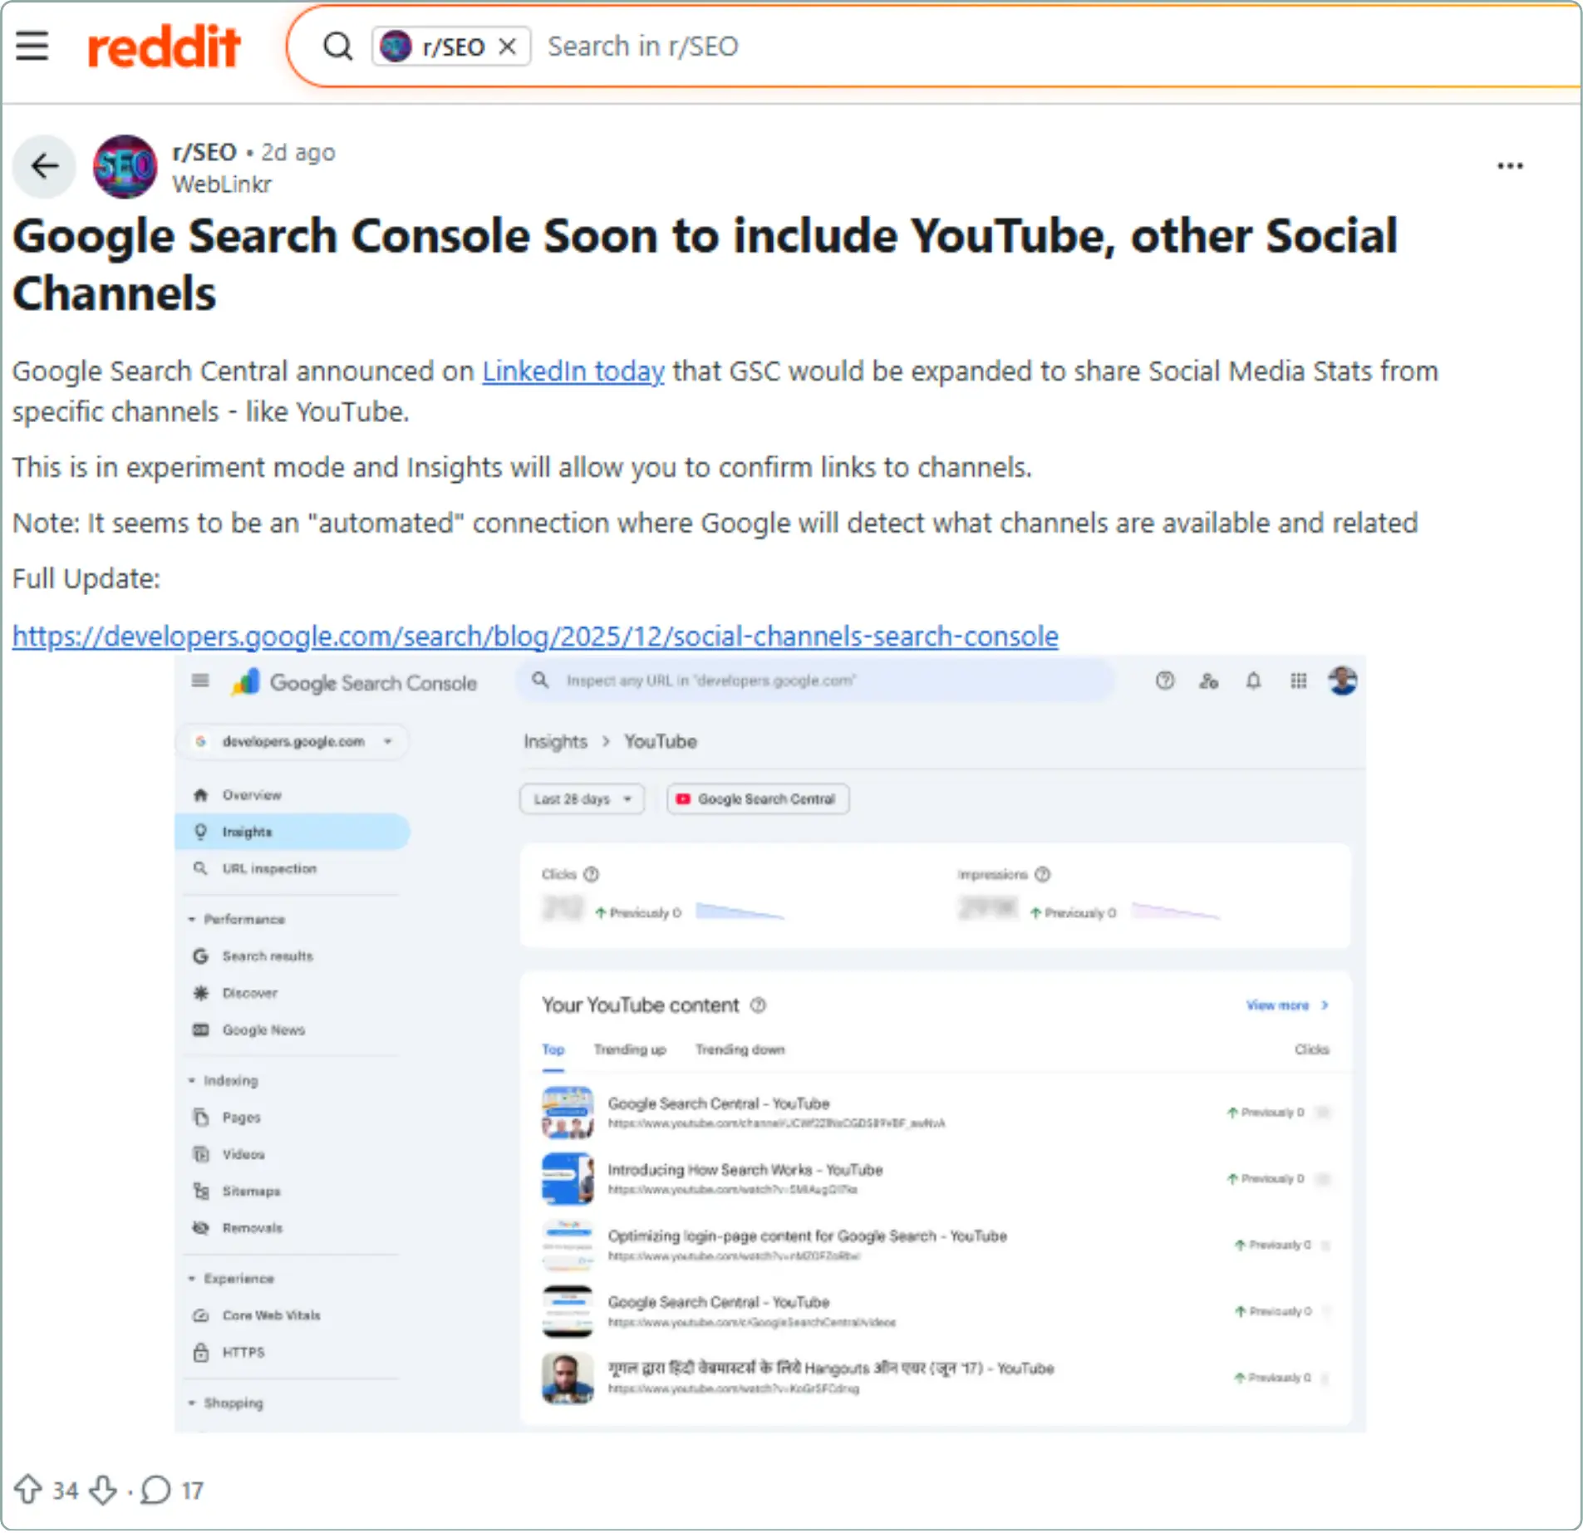Open the Google apps grid in GSC
1583x1533 pixels.
coord(1298,681)
